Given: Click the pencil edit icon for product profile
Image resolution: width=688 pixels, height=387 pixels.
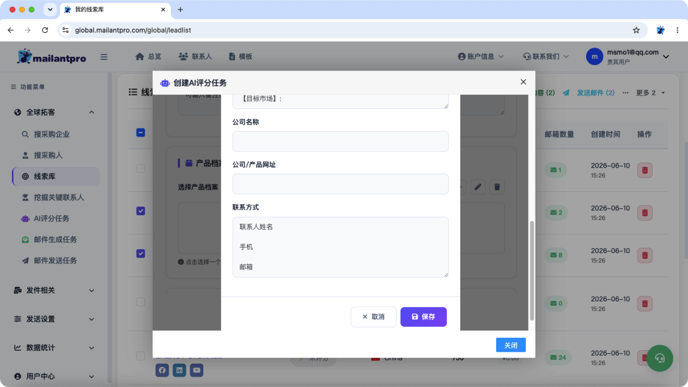Looking at the screenshot, I should pos(478,187).
